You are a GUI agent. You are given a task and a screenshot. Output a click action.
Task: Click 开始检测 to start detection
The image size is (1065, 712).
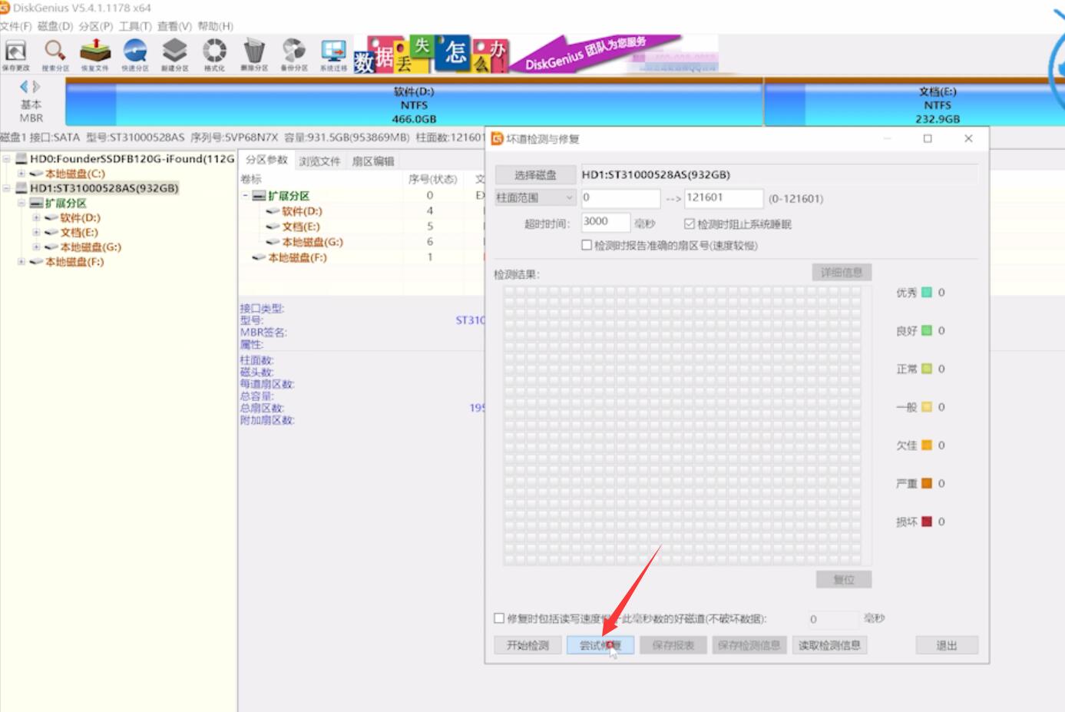tap(528, 645)
